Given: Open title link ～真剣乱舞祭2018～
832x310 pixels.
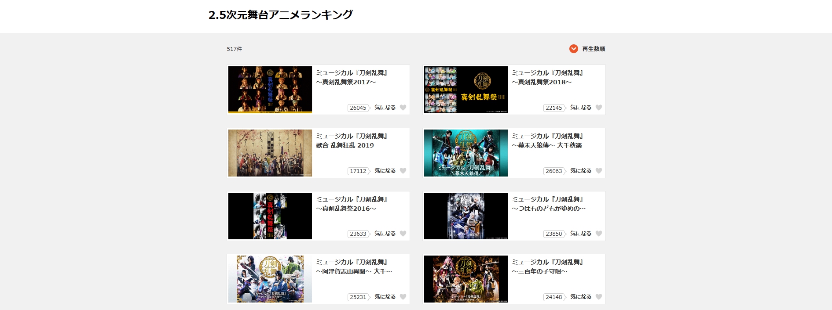Looking at the screenshot, I should pos(542,82).
